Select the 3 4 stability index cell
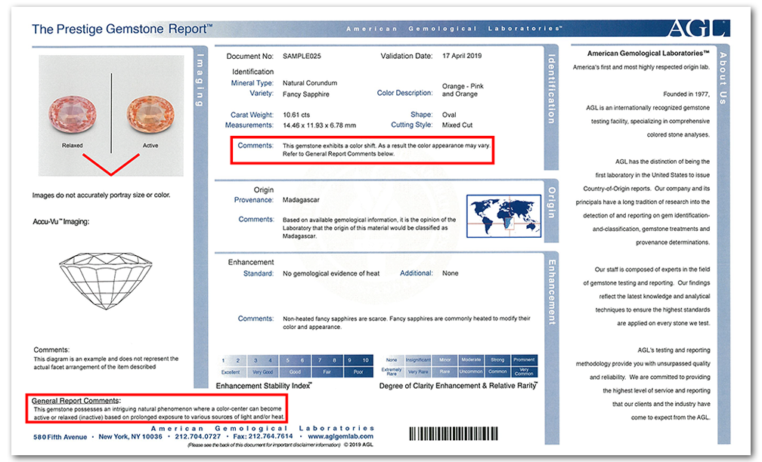The width and height of the screenshot is (762, 462). click(262, 360)
